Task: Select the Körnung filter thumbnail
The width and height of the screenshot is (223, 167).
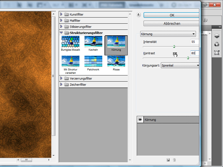Action: 116,41
